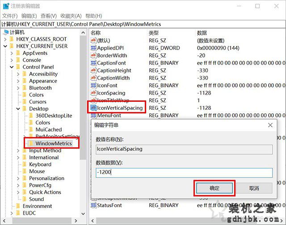Click tree pane scroll-down arrow
This screenshot has height=225, width=286.
tap(83, 214)
